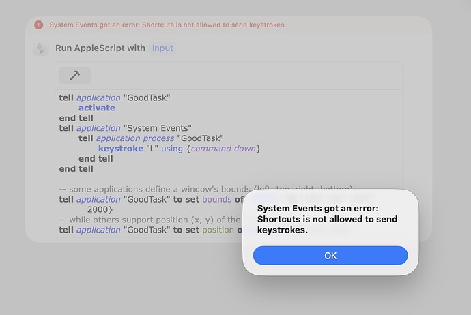This screenshot has height=315, width=471.
Task: Click the "position" property in the script
Action: [x=218, y=230]
